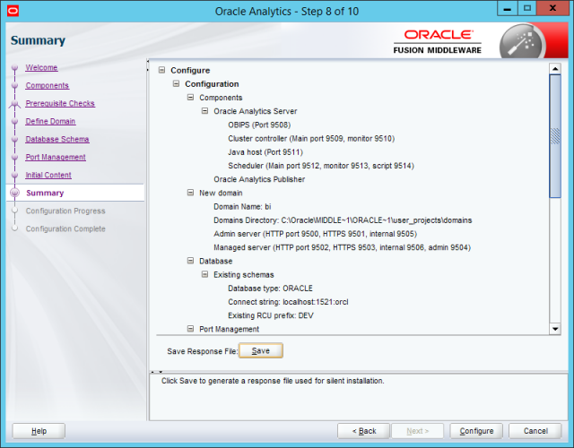Go to the Welcome step
This screenshot has height=448, width=574.
click(x=41, y=68)
